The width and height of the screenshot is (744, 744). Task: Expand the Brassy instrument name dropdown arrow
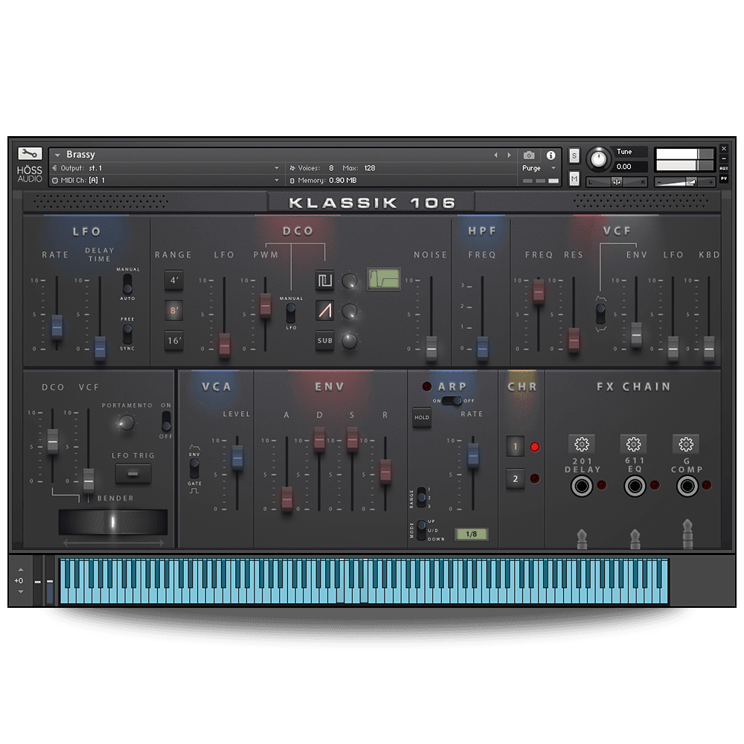tap(57, 155)
